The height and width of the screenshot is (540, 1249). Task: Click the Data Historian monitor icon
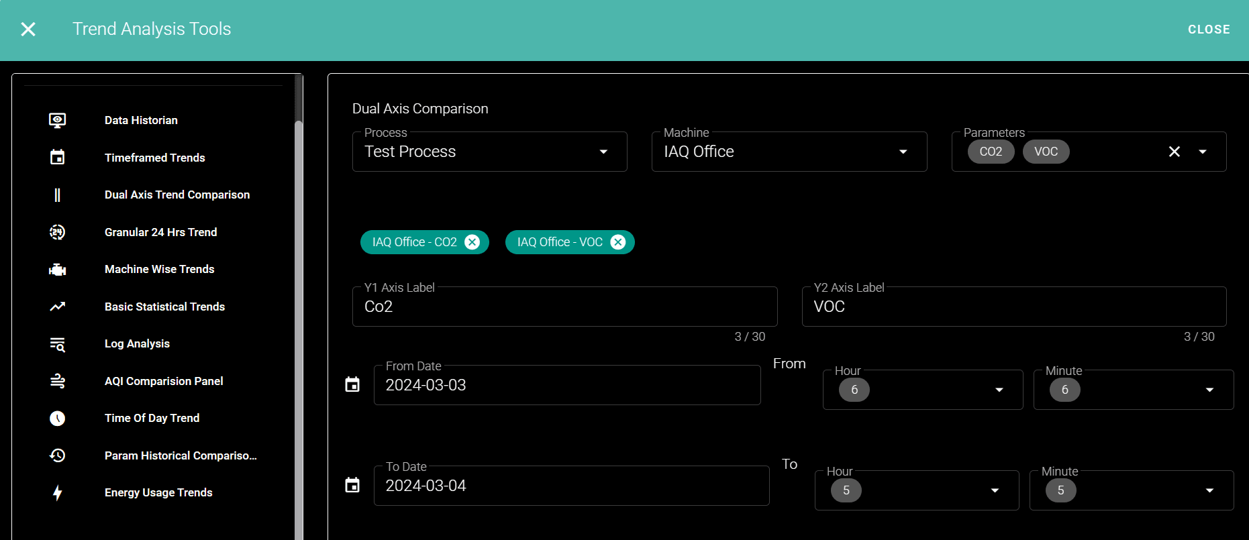click(x=58, y=121)
